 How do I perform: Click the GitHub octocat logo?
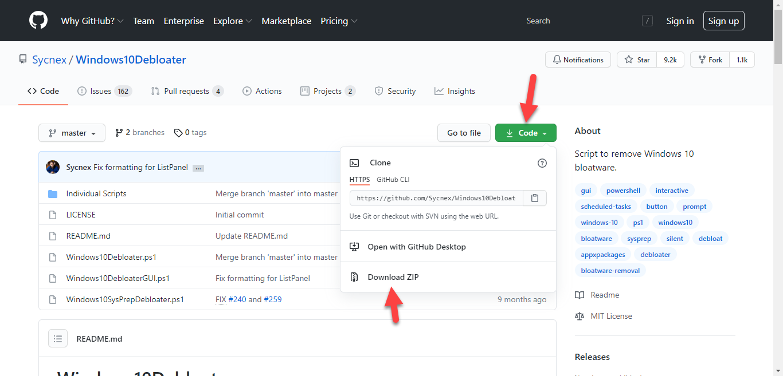pos(39,21)
